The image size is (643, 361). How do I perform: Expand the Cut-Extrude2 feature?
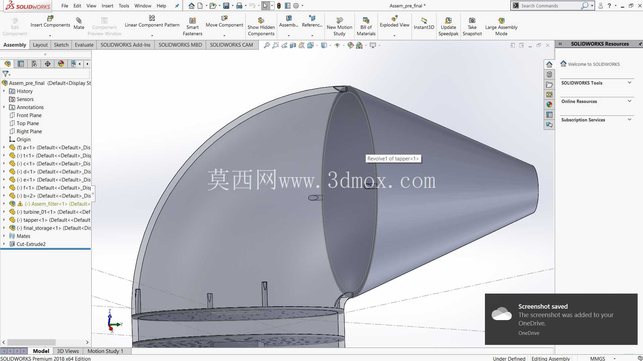tap(4, 244)
